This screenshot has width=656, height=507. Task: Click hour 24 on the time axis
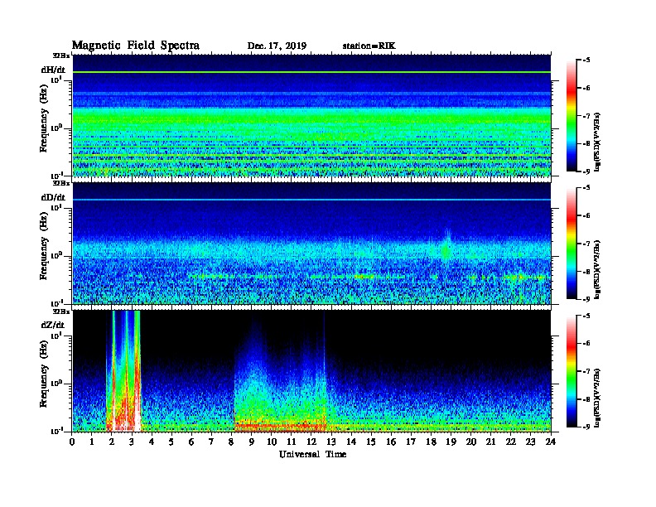pos(551,442)
